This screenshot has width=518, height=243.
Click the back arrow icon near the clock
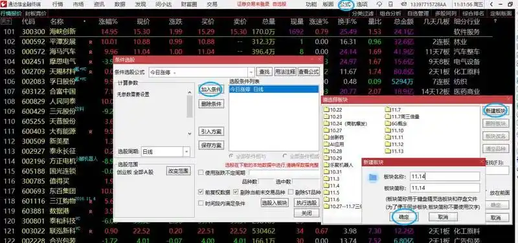click(491, 5)
